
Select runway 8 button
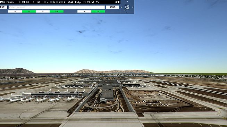click(15, 11)
